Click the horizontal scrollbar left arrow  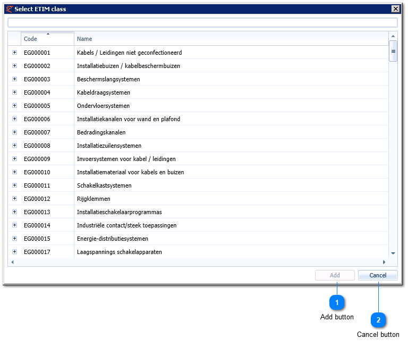(x=12, y=262)
